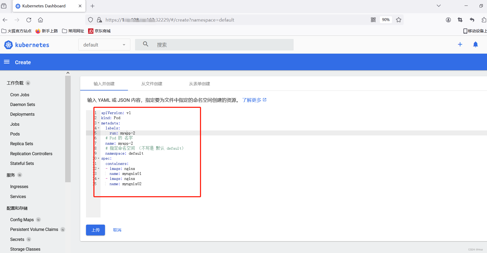The height and width of the screenshot is (253, 487).
Task: Open the hamburger navigation menu
Action: point(7,62)
